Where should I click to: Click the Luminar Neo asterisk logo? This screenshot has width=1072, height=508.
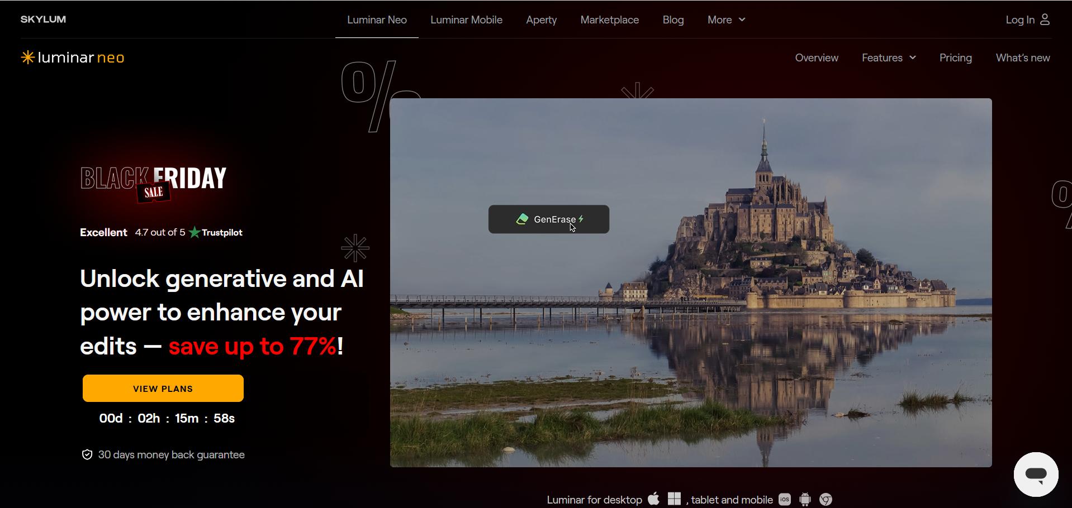(x=27, y=57)
